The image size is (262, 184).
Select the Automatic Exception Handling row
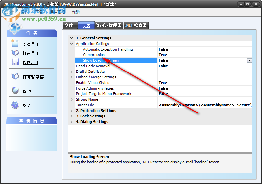(x=164, y=49)
